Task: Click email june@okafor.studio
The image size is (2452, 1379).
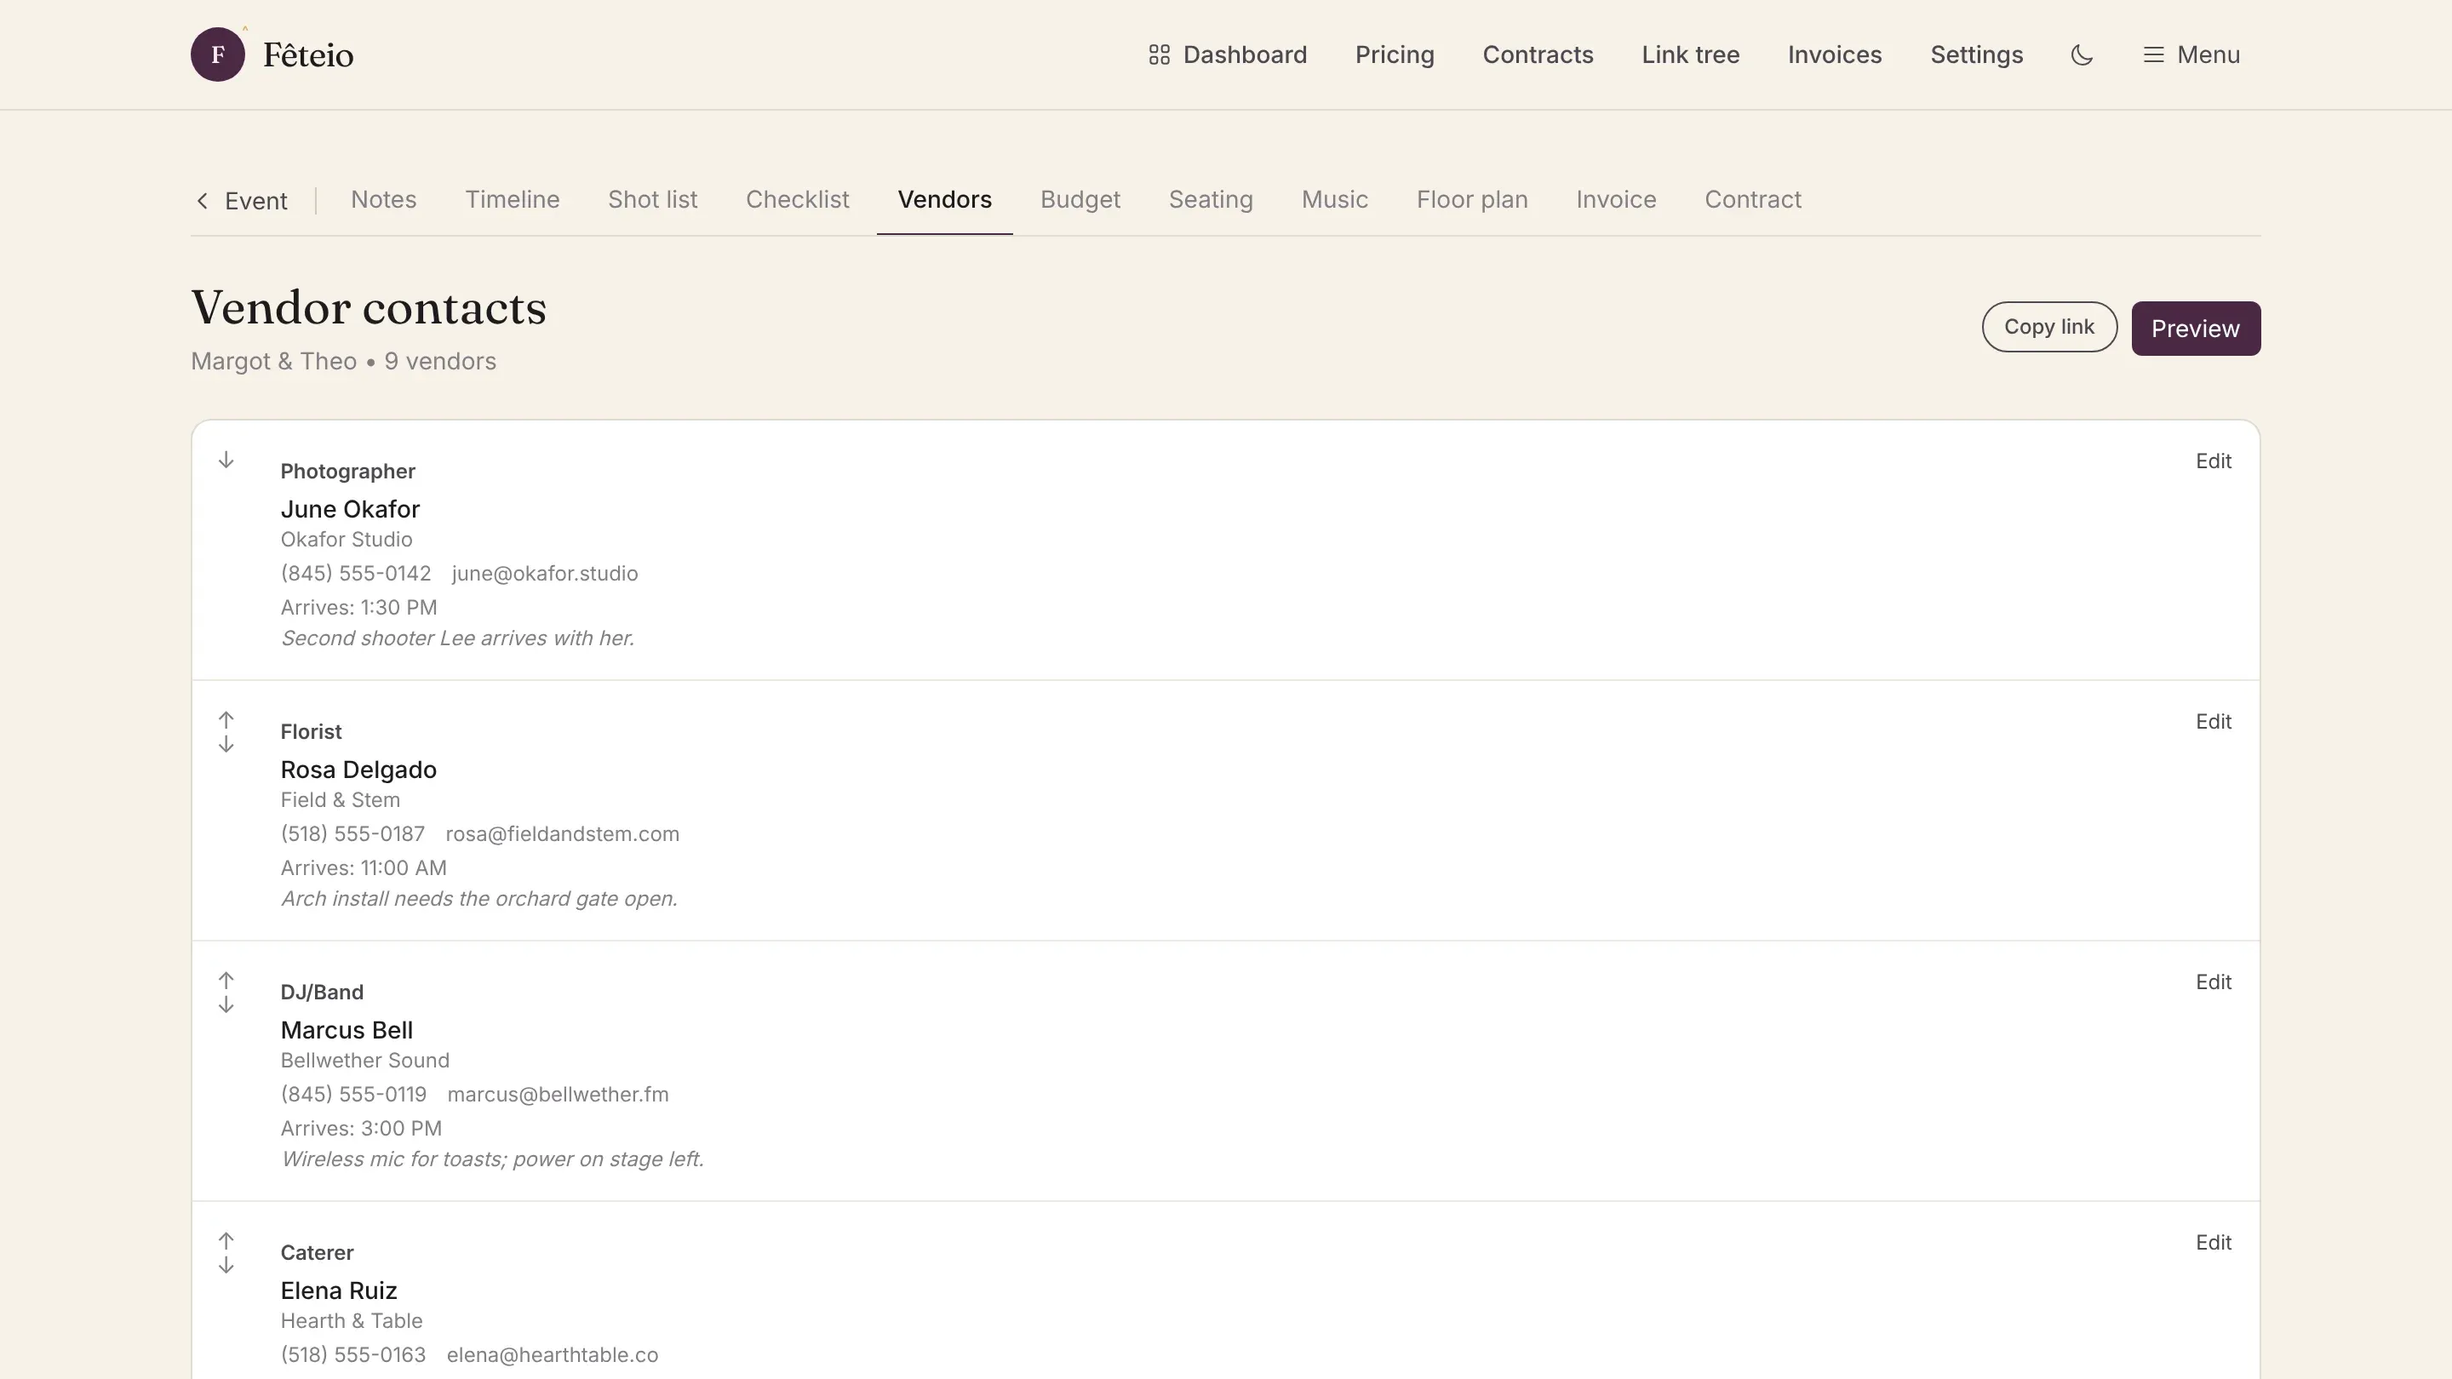Action: pos(545,573)
